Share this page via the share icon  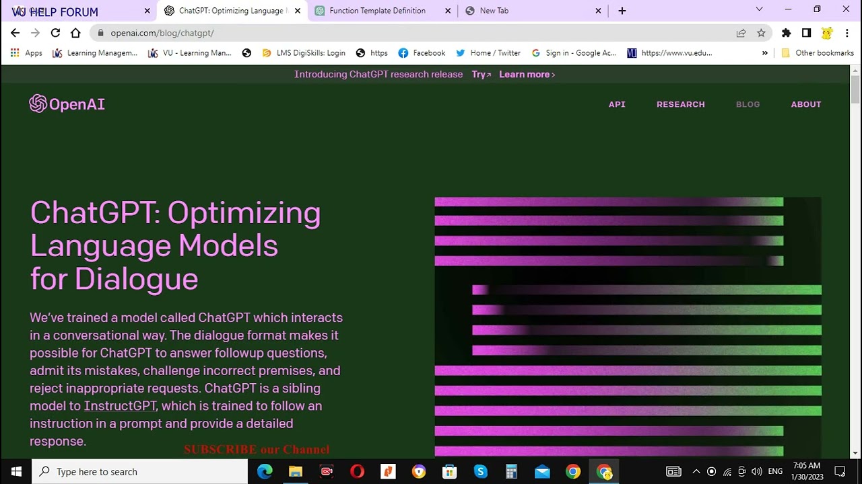741,32
